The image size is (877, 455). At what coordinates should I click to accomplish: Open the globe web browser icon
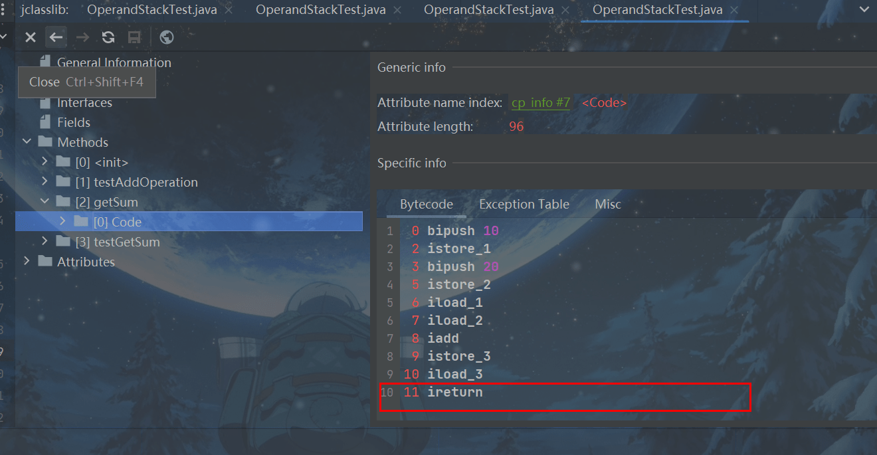coord(167,37)
